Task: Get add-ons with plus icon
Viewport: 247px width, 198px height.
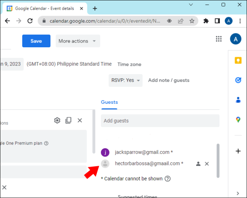Action: pos(238,151)
